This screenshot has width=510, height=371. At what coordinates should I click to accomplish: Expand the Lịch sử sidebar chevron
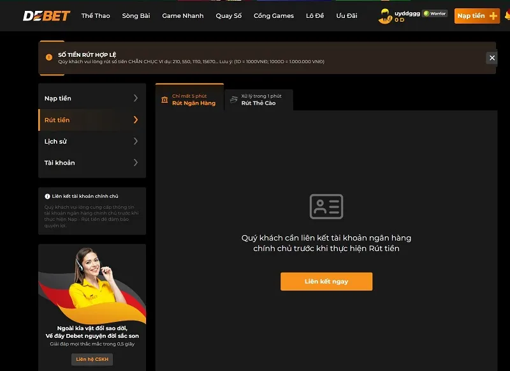(135, 141)
